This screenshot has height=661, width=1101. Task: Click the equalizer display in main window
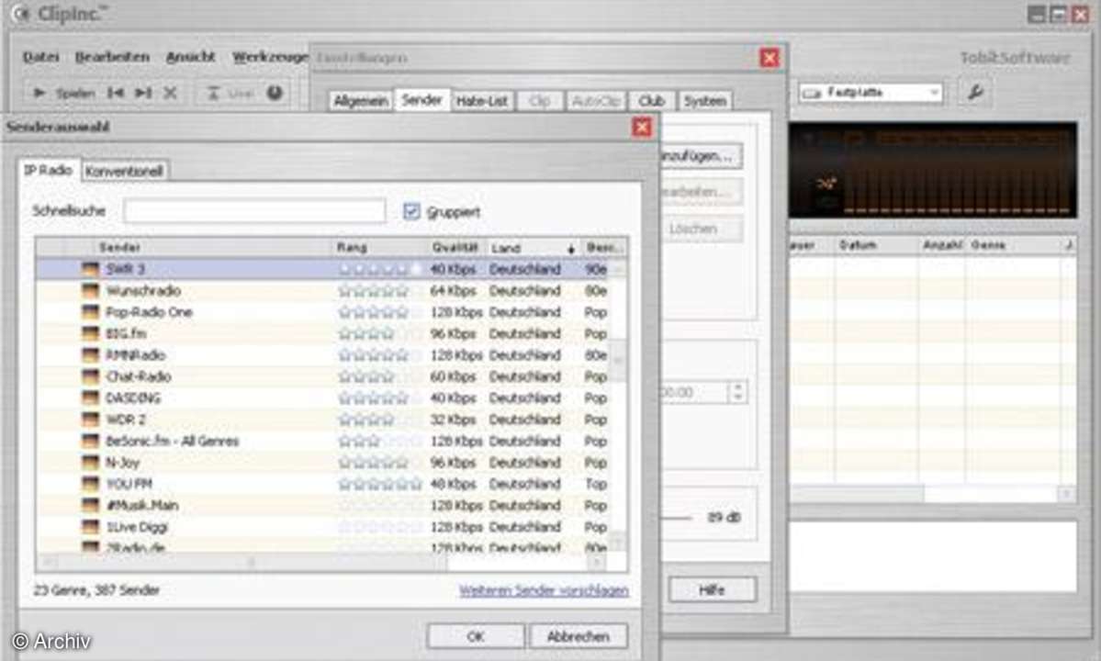click(932, 170)
